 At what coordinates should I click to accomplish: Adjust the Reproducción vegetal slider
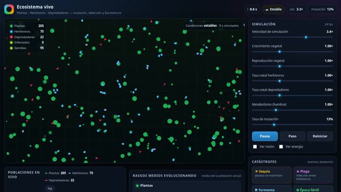(x=293, y=66)
